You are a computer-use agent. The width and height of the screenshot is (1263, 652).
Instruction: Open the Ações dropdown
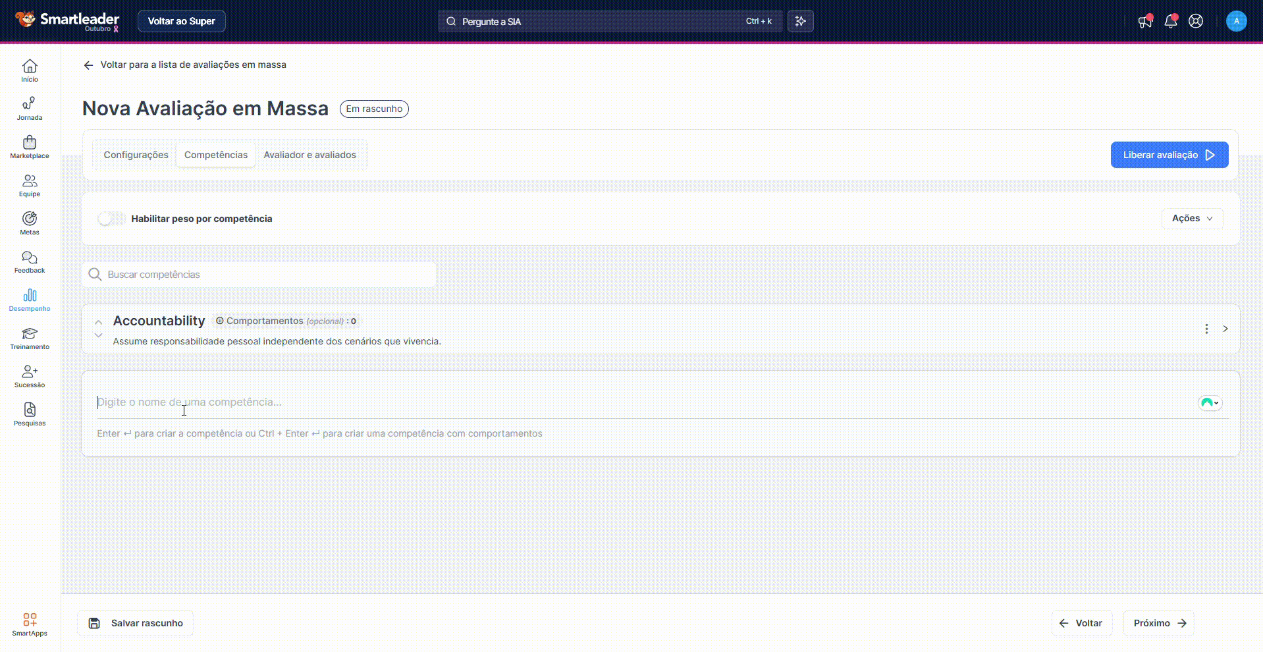(1192, 219)
